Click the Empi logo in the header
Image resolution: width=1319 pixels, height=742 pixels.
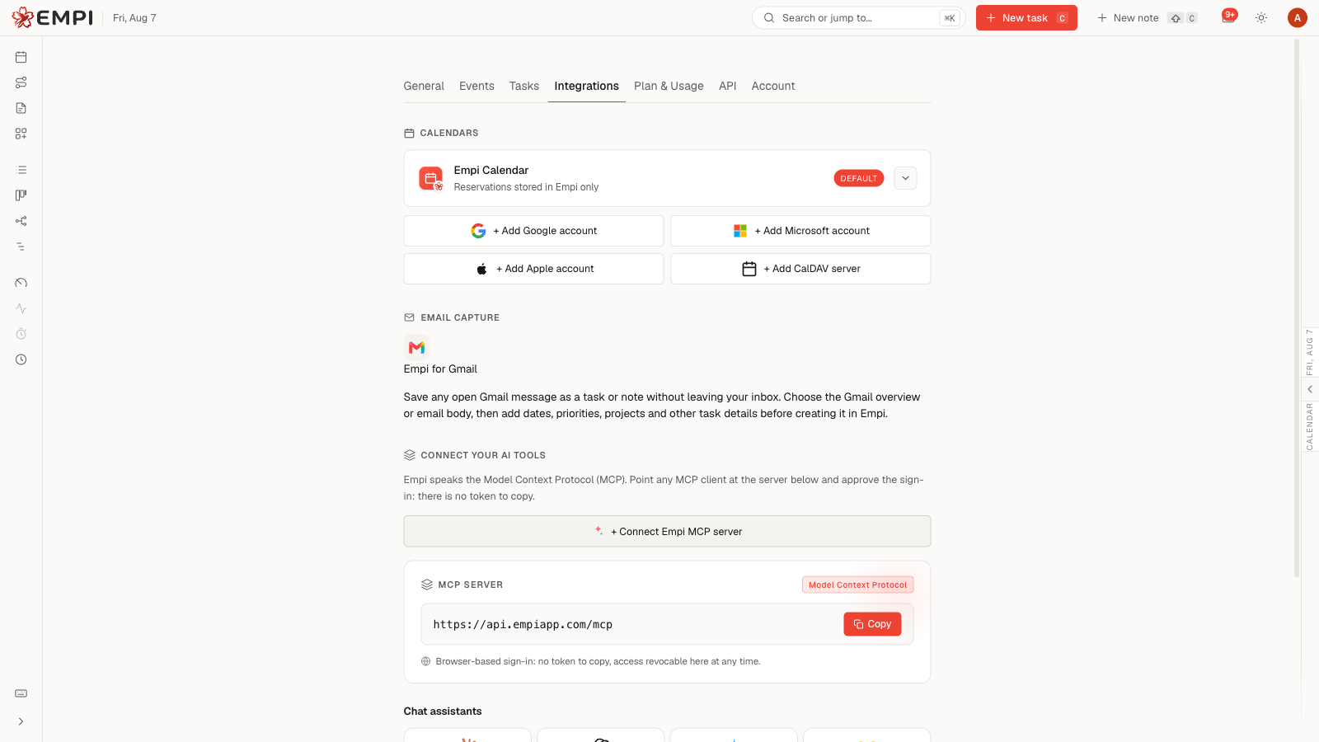52,17
